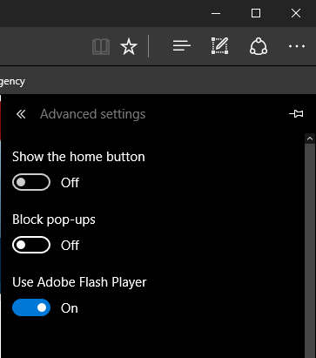This screenshot has height=358, width=316.
Task: Toggle Show the home button switch
Action: pos(31,182)
